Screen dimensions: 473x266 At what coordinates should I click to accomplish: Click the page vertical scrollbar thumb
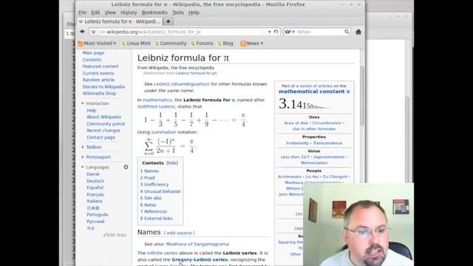(361, 96)
